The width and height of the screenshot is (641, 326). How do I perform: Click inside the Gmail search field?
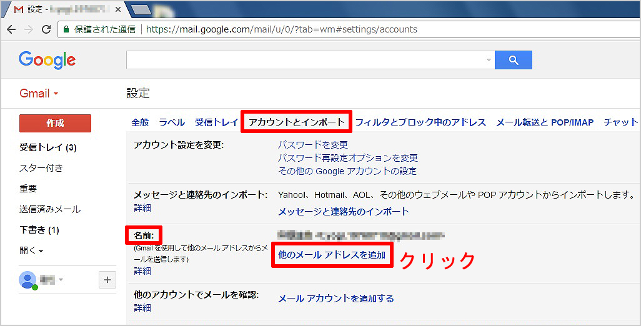point(306,60)
